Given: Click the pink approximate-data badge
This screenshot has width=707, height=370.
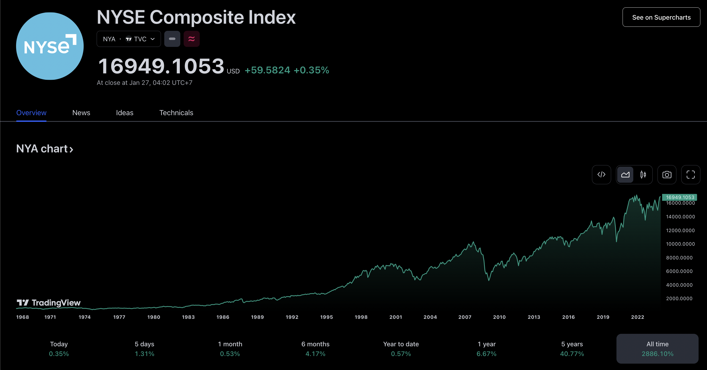Looking at the screenshot, I should pyautogui.click(x=192, y=39).
